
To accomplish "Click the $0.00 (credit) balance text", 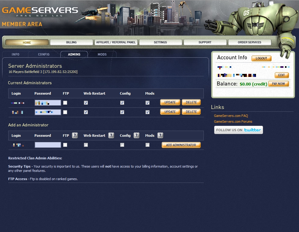I will [x=254, y=84].
